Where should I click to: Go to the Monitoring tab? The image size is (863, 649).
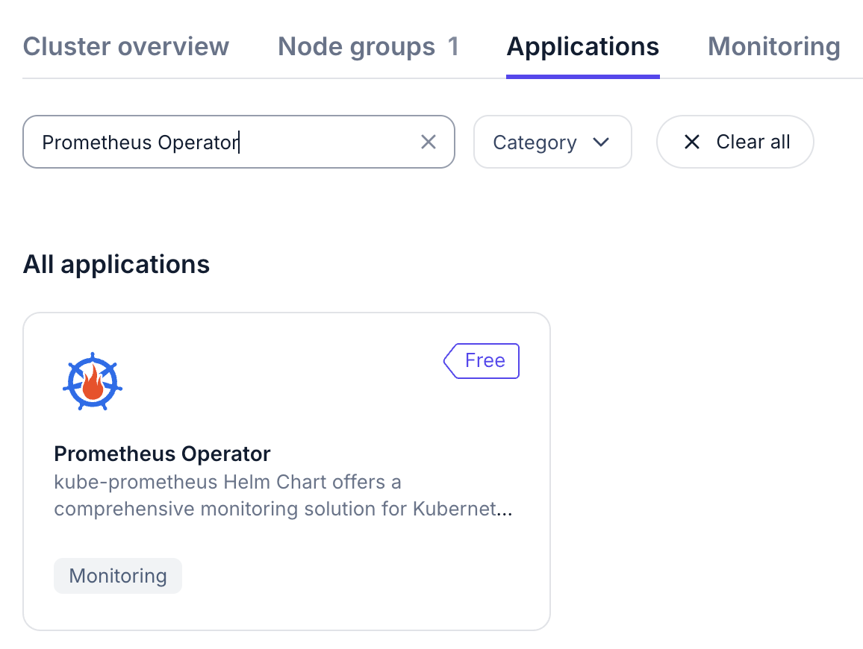coord(773,46)
